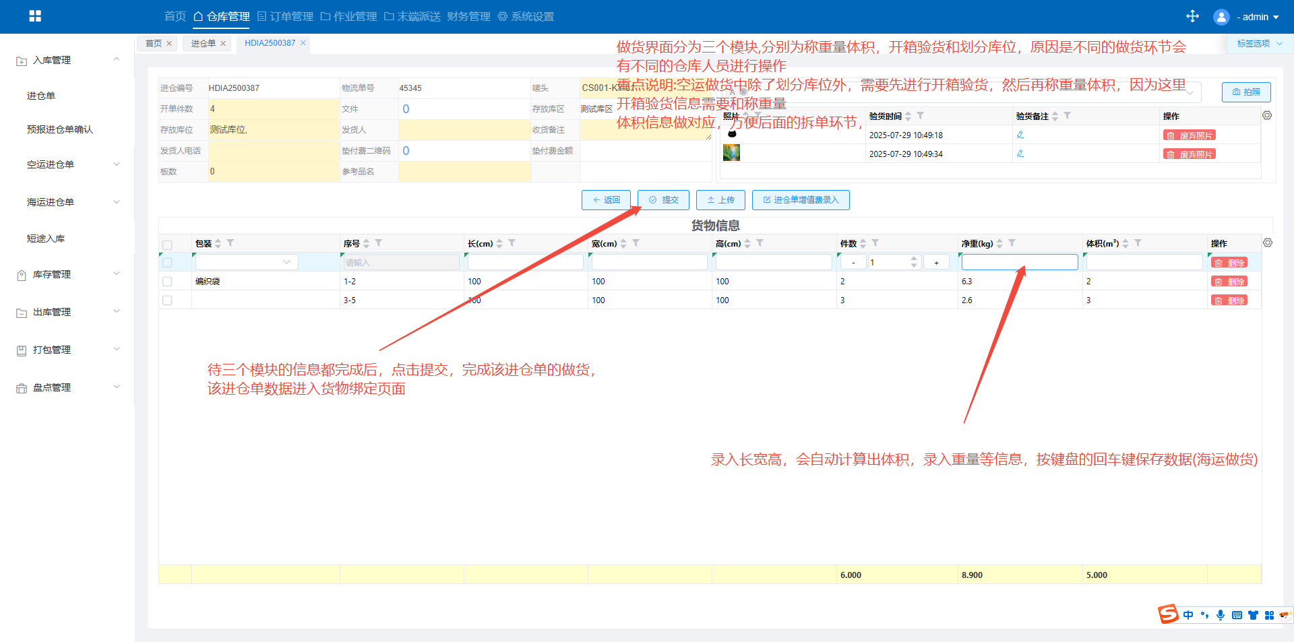Increase 件数 with the plus button
Image resolution: width=1294 pixels, height=642 pixels.
click(936, 263)
